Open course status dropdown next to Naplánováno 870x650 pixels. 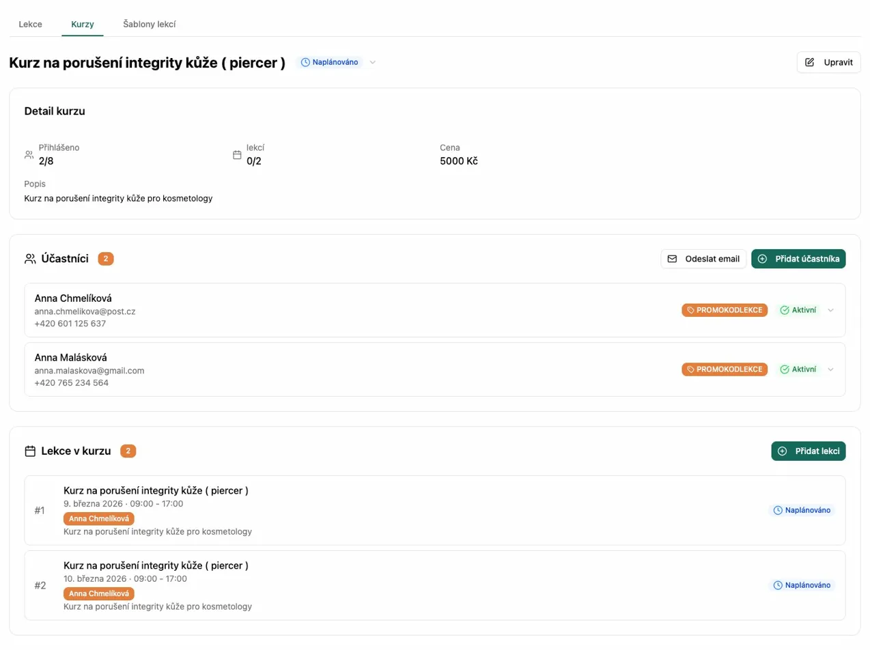(373, 62)
